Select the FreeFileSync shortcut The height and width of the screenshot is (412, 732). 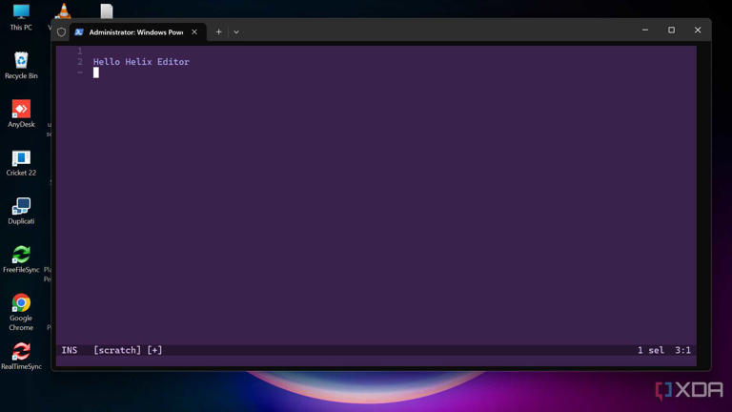21,256
